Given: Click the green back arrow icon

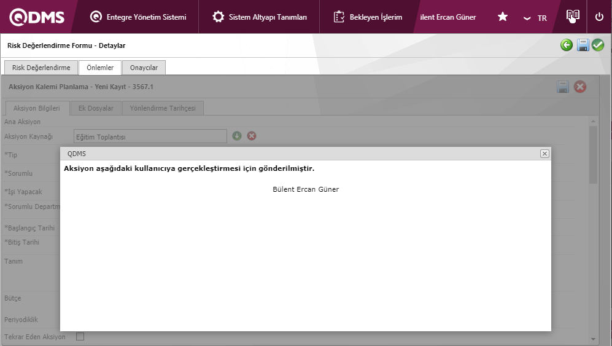Looking at the screenshot, I should tap(567, 45).
